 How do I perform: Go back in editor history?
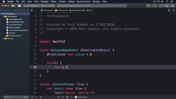[x=35, y=10]
